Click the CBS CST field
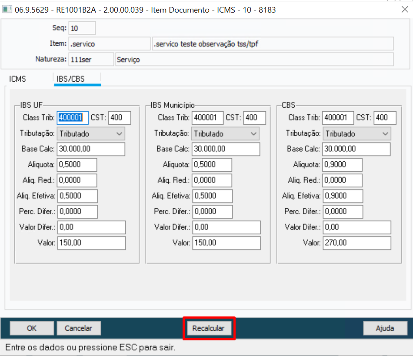 pos(385,117)
